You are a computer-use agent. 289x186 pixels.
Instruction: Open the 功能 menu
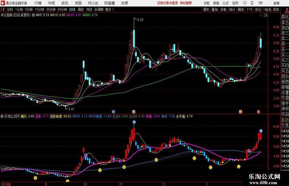[x=207, y=3]
